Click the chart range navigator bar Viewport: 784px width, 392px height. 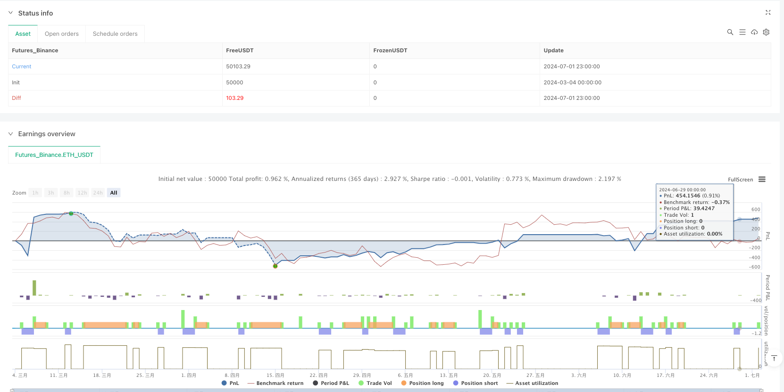pyautogui.click(x=386, y=390)
